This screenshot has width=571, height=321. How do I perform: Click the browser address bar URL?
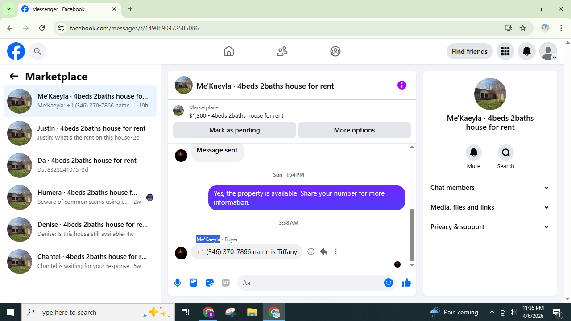(x=134, y=28)
